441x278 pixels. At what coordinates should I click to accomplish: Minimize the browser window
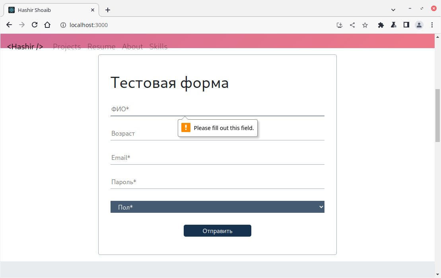410,8
